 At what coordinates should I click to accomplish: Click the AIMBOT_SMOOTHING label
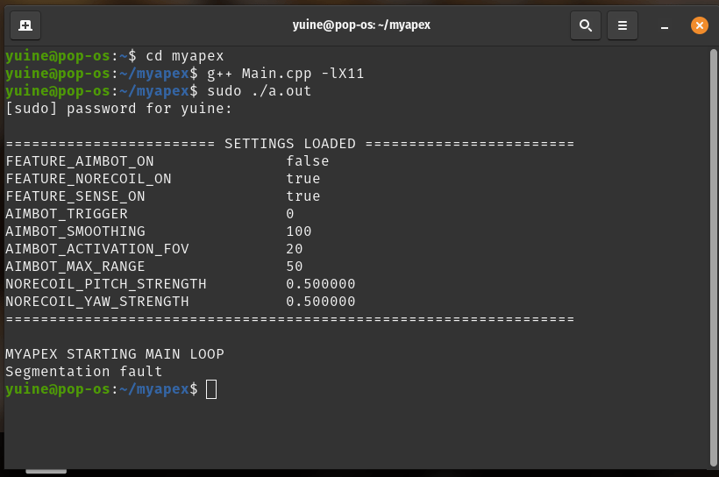[x=75, y=231]
